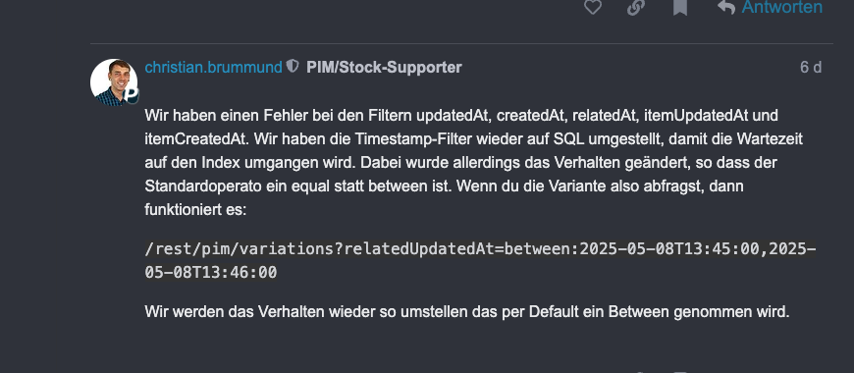Click the '05-08T13:46:00' code line
Viewport: 854px width, 373px height.
point(211,272)
